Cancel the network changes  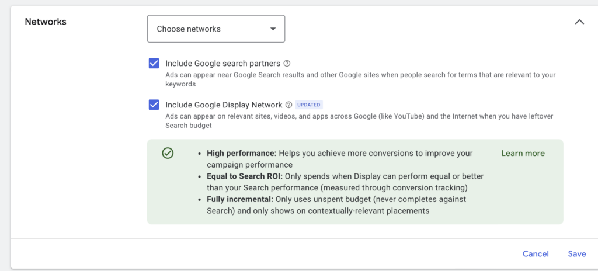[536, 254]
